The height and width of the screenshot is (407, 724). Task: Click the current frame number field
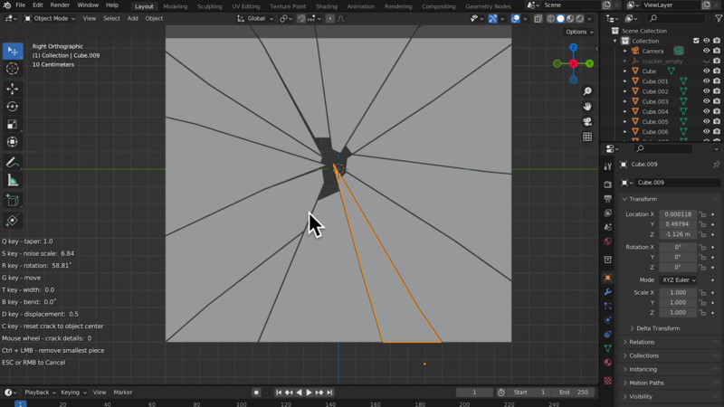pyautogui.click(x=474, y=393)
